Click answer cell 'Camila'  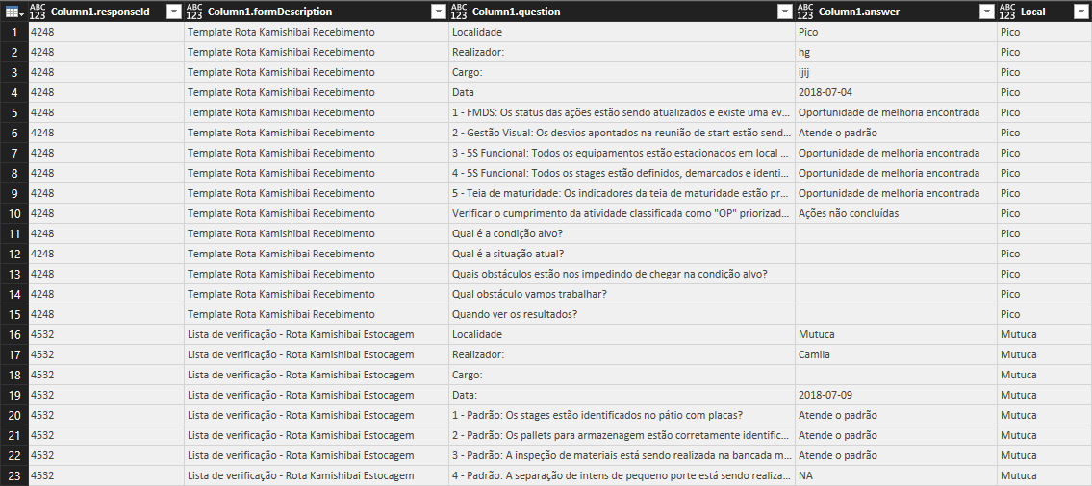coord(896,354)
